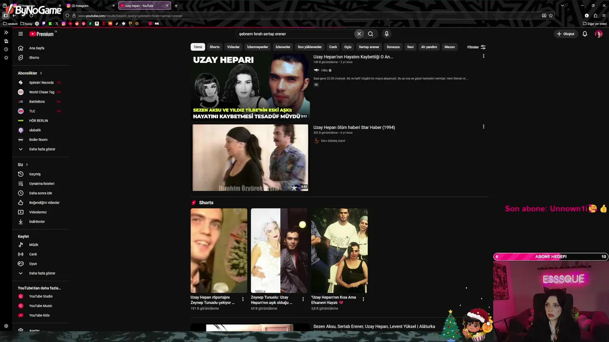Bookmark this page with the star
The width and height of the screenshot is (609, 342).
pyautogui.click(x=551, y=16)
